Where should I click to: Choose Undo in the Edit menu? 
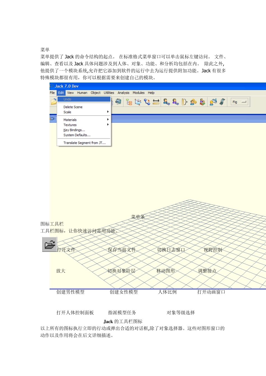84,99
